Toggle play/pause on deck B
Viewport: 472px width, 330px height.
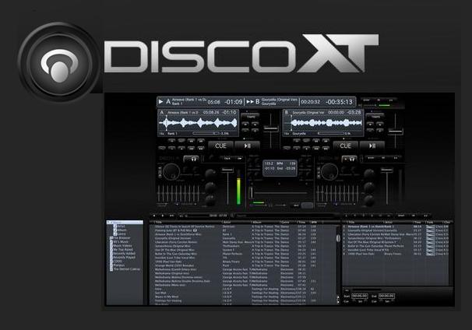click(x=372, y=146)
